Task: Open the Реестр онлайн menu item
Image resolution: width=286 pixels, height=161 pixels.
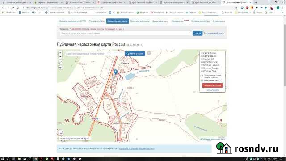Action: [x=97, y=21]
